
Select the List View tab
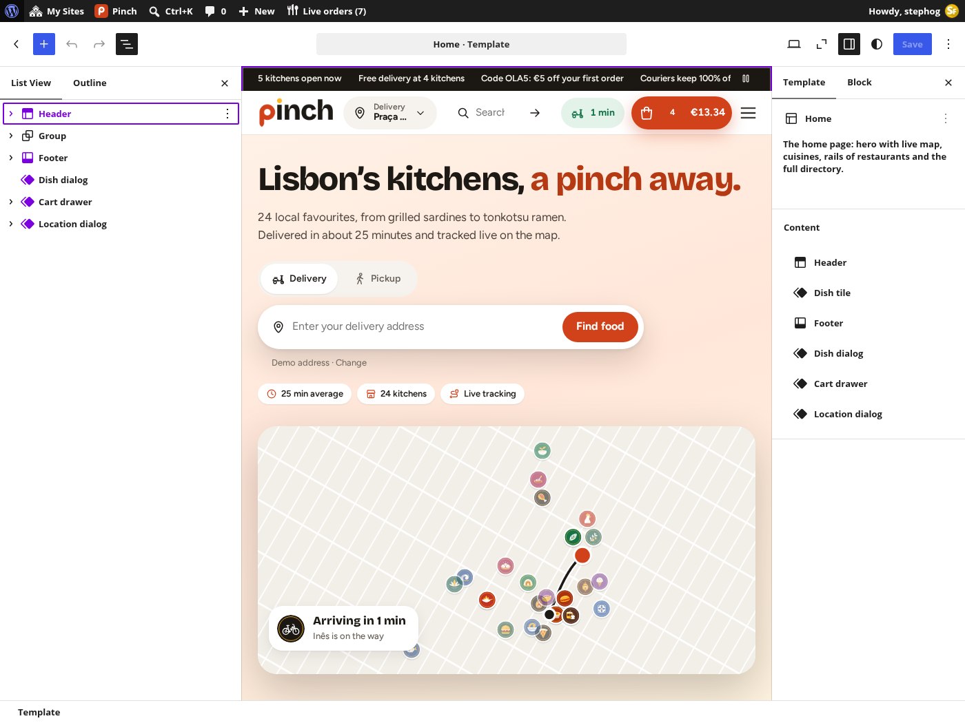pos(31,83)
